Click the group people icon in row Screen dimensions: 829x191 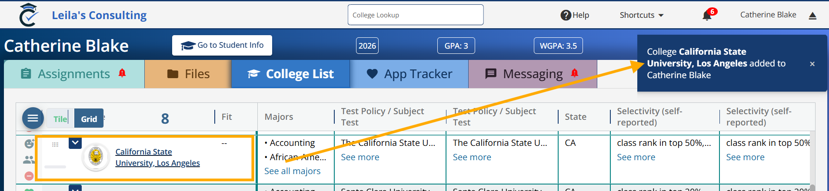(x=29, y=160)
